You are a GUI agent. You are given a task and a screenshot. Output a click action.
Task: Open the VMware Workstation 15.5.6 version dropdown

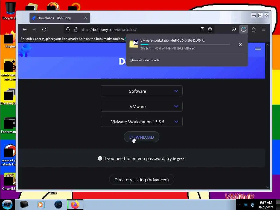click(x=142, y=122)
